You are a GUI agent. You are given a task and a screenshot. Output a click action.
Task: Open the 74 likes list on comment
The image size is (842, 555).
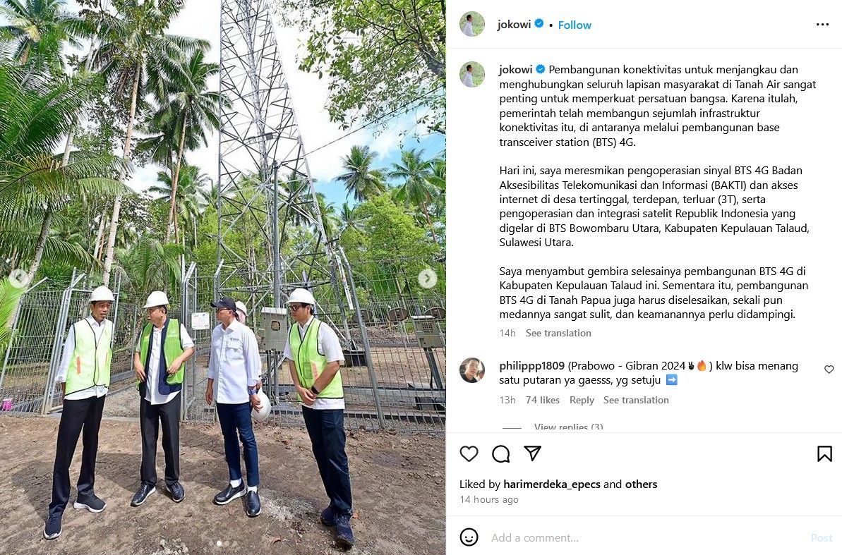[x=542, y=400]
